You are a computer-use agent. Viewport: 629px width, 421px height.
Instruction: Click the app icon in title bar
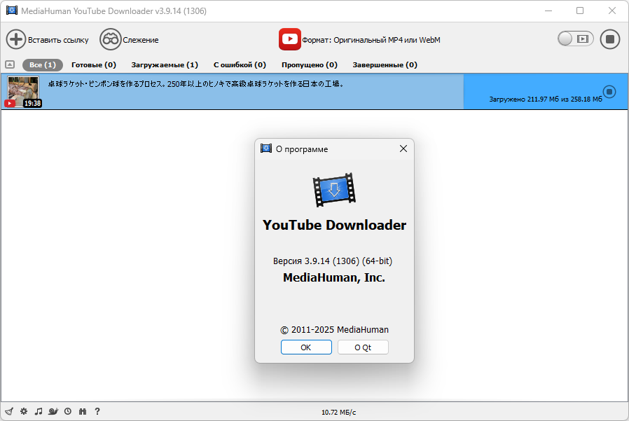(12, 11)
